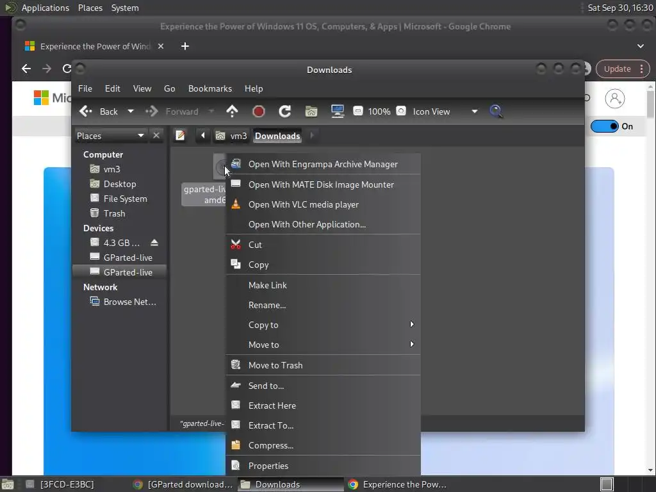The image size is (656, 492).
Task: Open the View menu
Action: [x=142, y=88]
